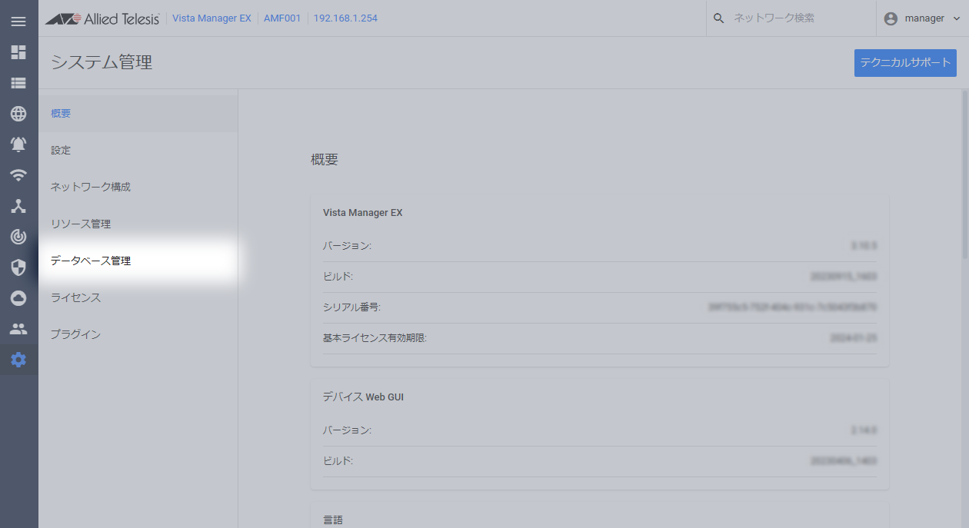969x528 pixels.
Task: Open the network topology nodes icon
Action: click(x=18, y=206)
